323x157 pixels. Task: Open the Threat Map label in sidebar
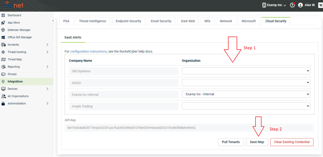15,59
